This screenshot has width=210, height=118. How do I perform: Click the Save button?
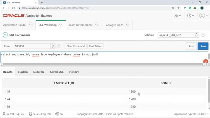coord(191,46)
